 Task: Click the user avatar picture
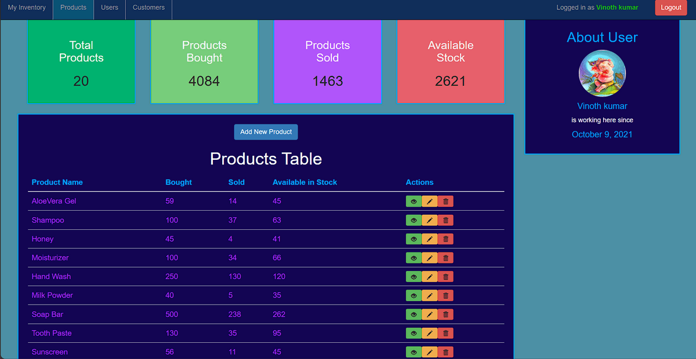602,74
